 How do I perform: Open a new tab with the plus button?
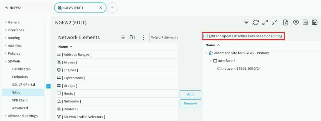[x=112, y=8]
